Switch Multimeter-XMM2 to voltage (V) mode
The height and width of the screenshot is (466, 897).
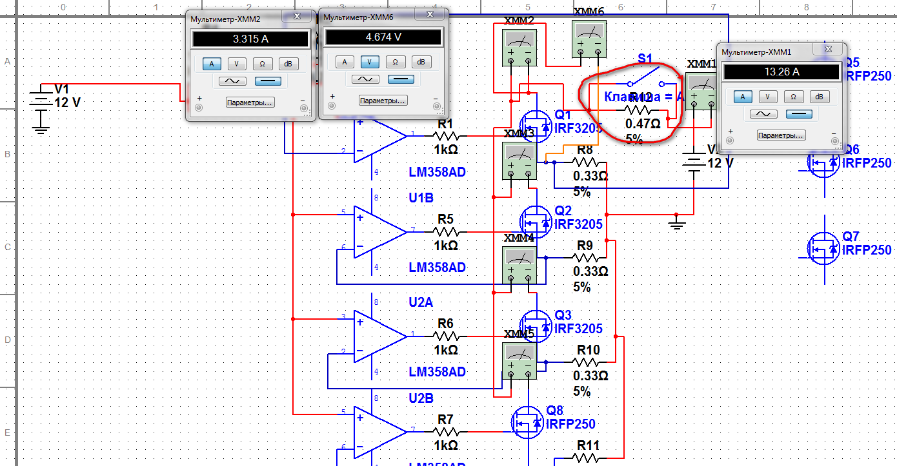coord(237,63)
